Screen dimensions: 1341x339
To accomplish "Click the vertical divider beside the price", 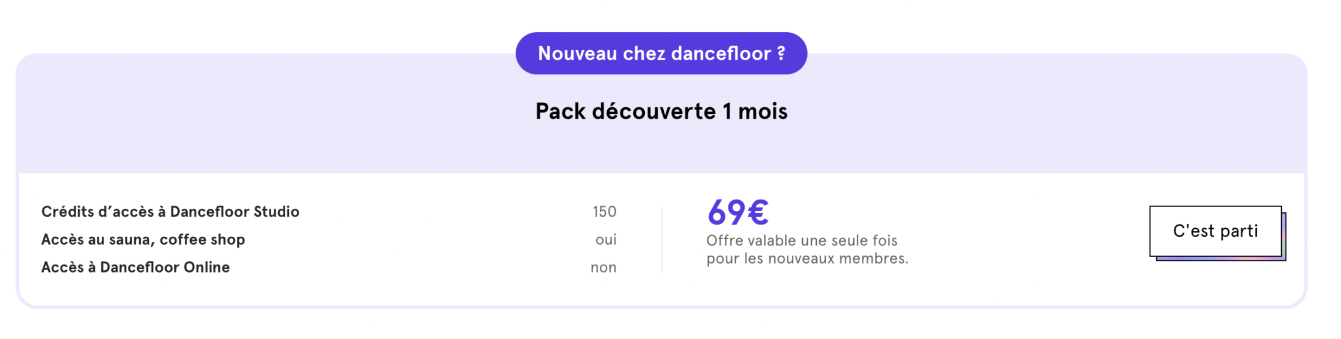I will click(662, 240).
